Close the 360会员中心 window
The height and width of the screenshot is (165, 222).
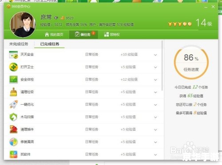coord(213,7)
